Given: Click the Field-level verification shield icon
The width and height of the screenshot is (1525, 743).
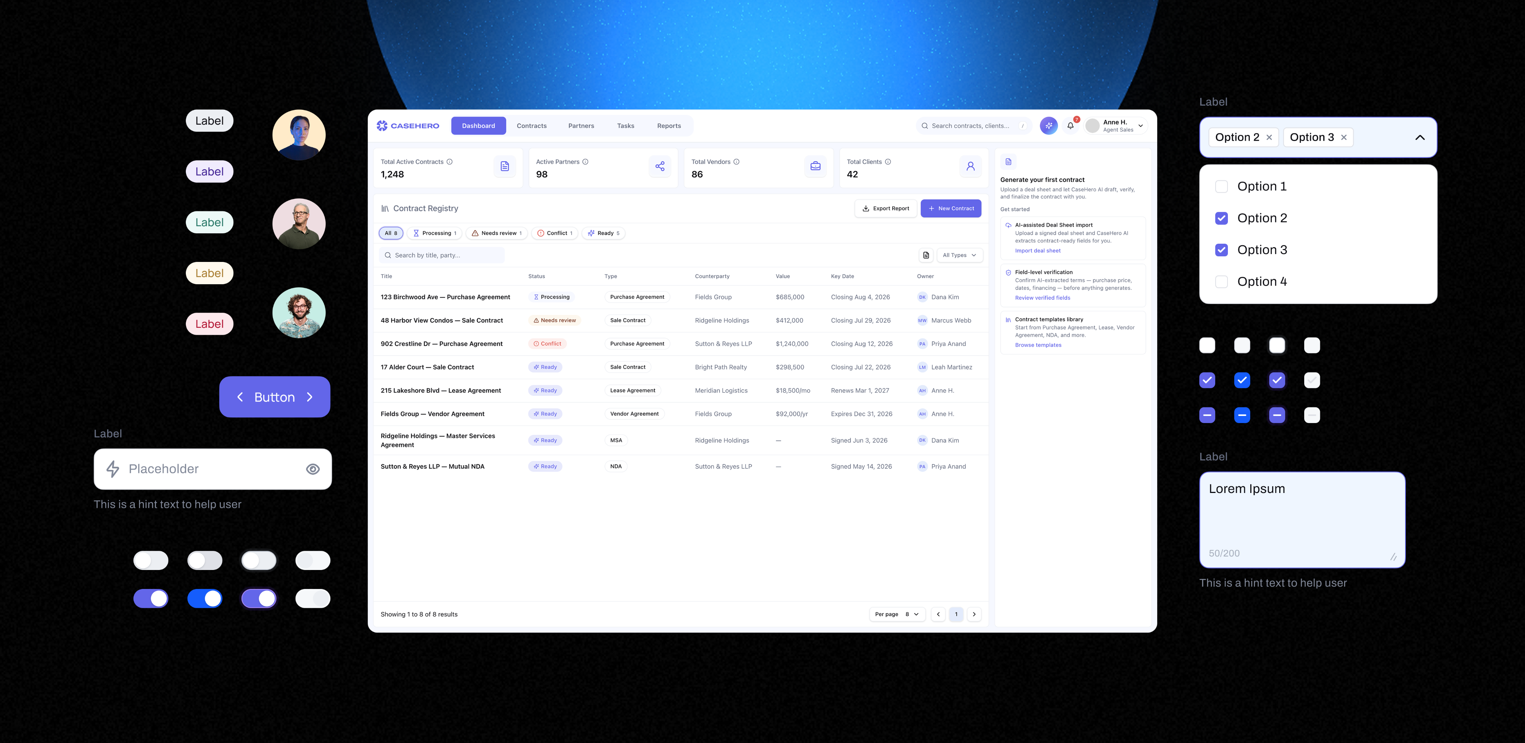Looking at the screenshot, I should (x=1008, y=272).
